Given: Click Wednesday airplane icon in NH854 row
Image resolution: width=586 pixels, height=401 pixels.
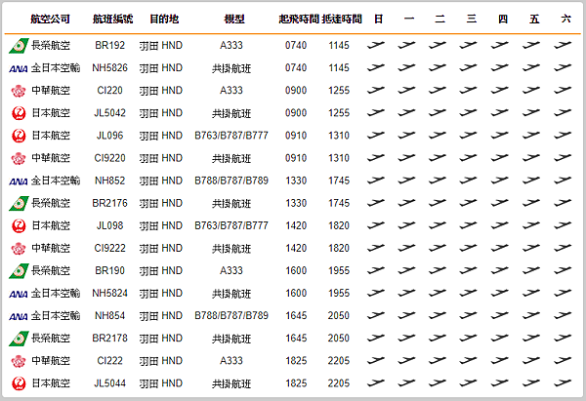Looking at the screenshot, I should [468, 315].
